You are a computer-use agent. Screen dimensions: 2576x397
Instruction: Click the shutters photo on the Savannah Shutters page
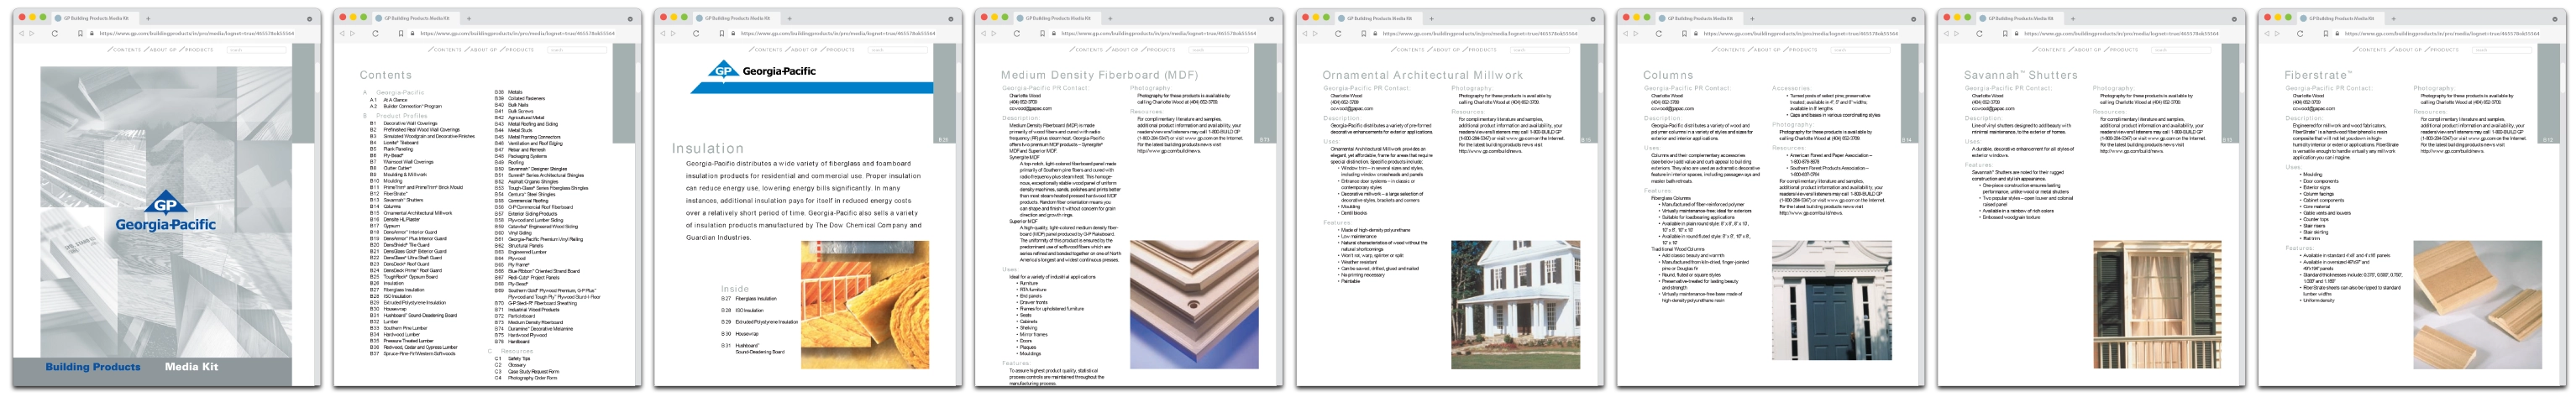(x=2156, y=304)
